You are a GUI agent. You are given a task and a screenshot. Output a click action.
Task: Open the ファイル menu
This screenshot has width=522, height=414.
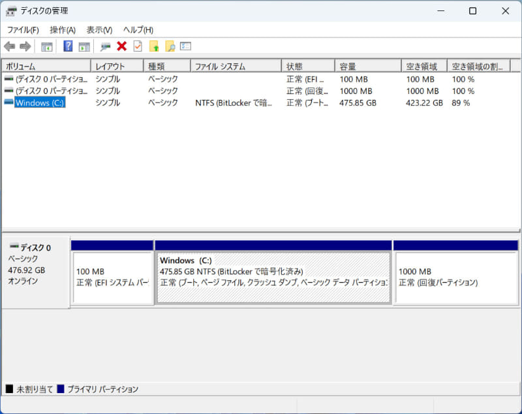[23, 29]
